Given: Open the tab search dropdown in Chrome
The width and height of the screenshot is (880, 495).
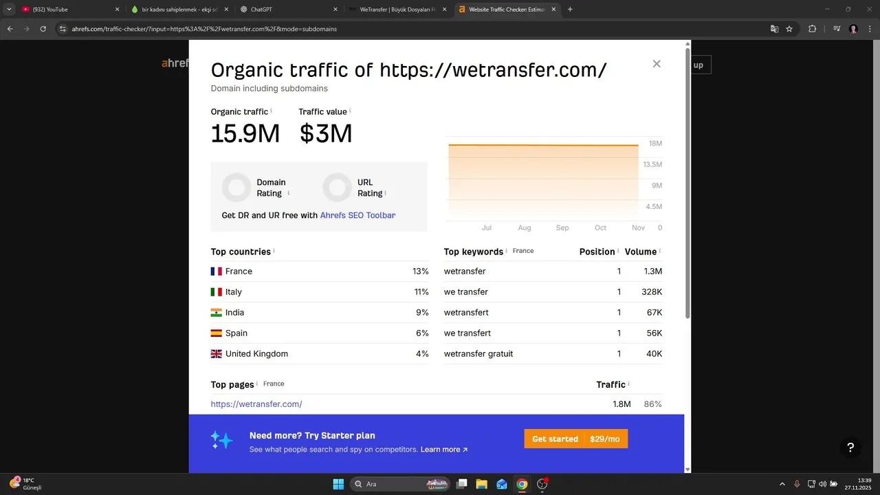Looking at the screenshot, I should pos(9,10).
